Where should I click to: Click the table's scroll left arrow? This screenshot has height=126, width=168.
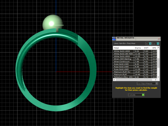point(114,80)
